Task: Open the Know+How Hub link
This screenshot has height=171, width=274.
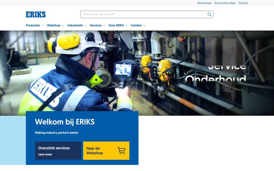Action: [x=225, y=3]
